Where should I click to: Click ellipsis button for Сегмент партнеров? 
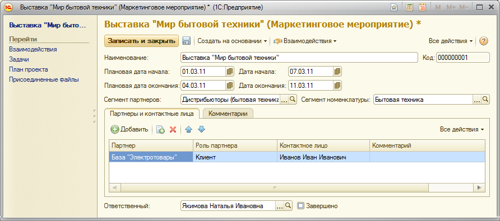284,100
